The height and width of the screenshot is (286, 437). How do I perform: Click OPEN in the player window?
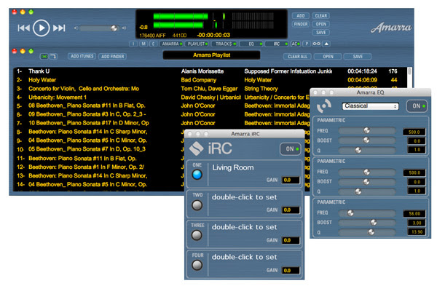tap(320, 24)
